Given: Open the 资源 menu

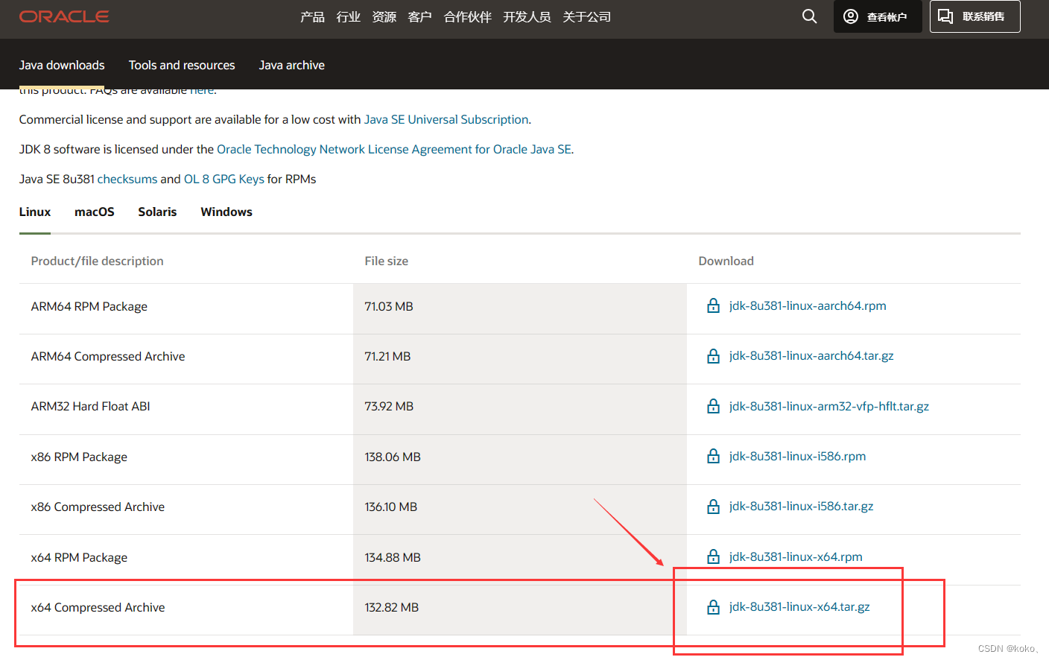Looking at the screenshot, I should [384, 16].
